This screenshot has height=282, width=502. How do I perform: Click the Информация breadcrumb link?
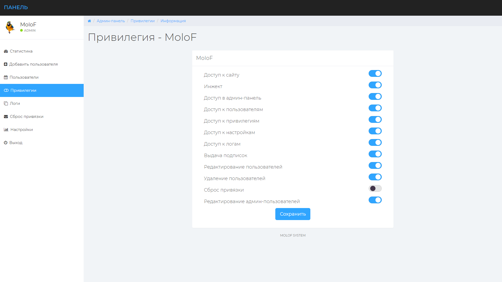point(173,21)
